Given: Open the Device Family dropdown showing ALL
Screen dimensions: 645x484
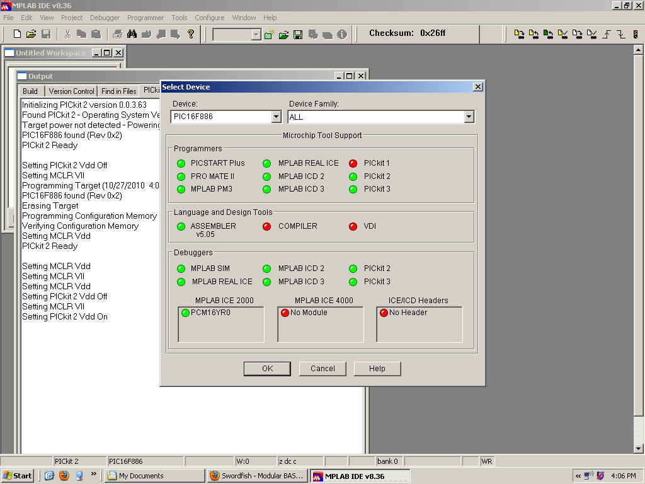Looking at the screenshot, I should [469, 117].
